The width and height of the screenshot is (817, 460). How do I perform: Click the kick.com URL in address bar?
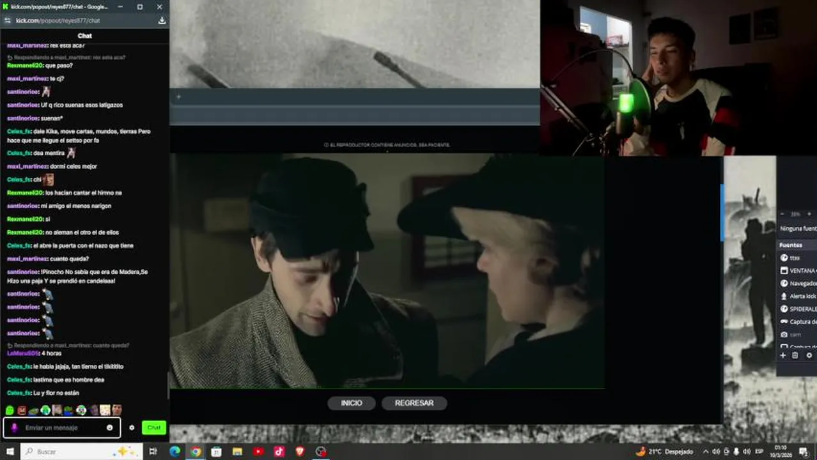(58, 20)
